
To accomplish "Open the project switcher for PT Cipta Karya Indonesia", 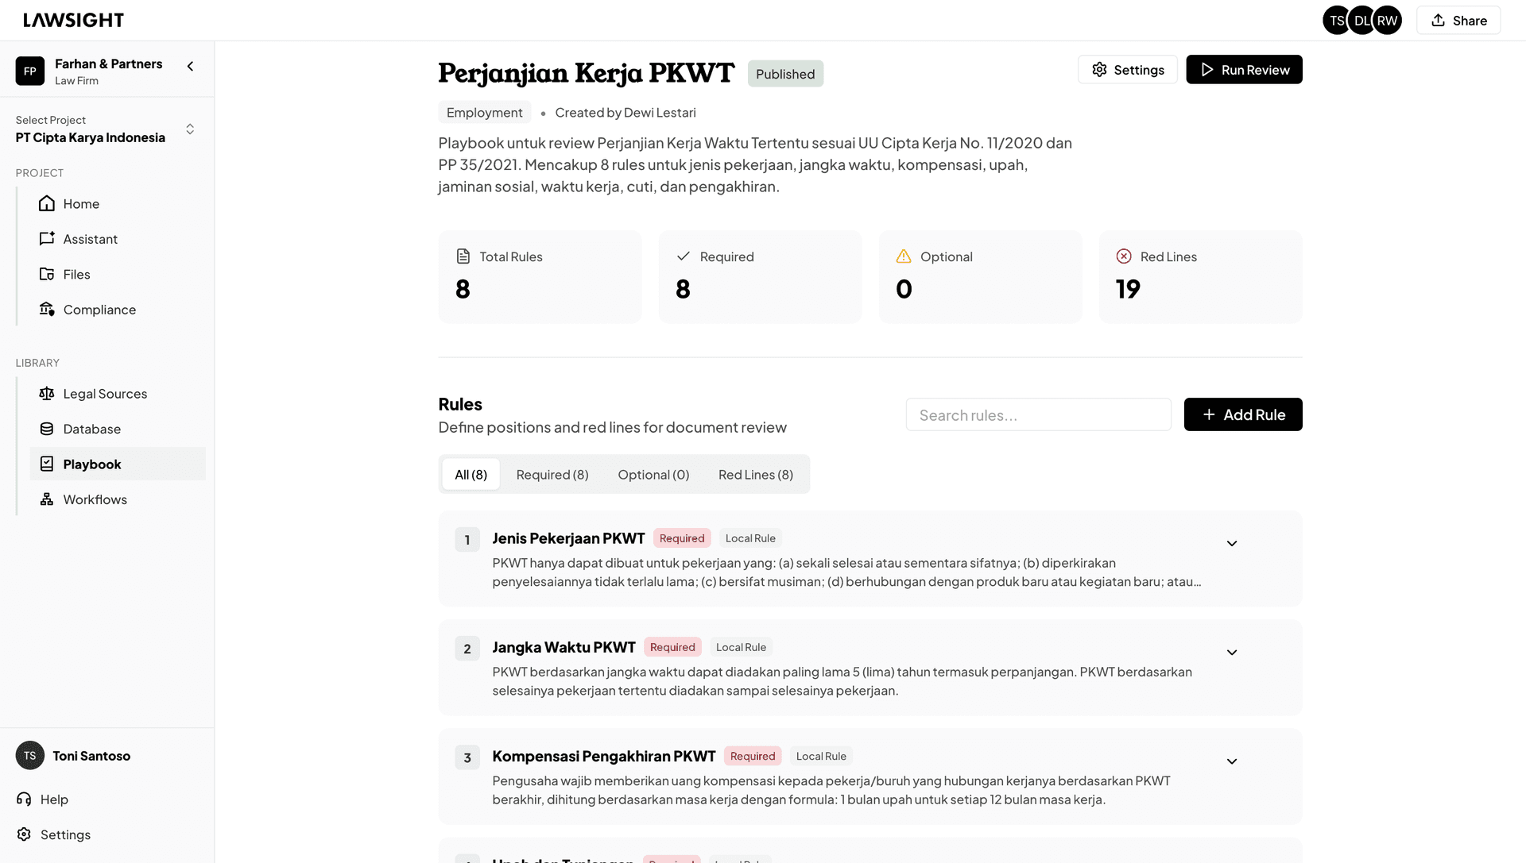I will pos(190,128).
